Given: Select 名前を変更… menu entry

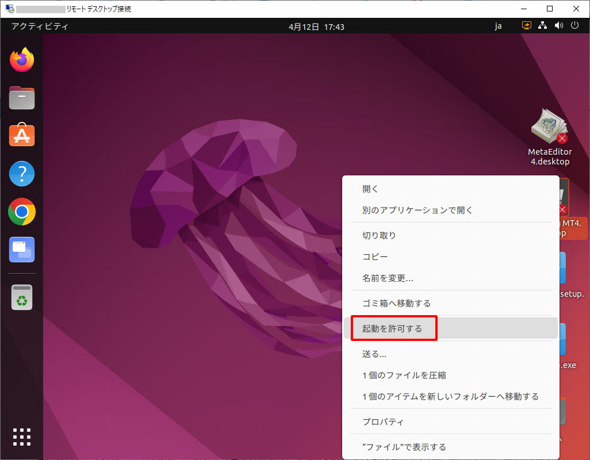Looking at the screenshot, I should point(388,278).
